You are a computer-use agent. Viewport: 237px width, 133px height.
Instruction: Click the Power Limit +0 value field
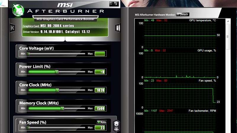[100, 72]
